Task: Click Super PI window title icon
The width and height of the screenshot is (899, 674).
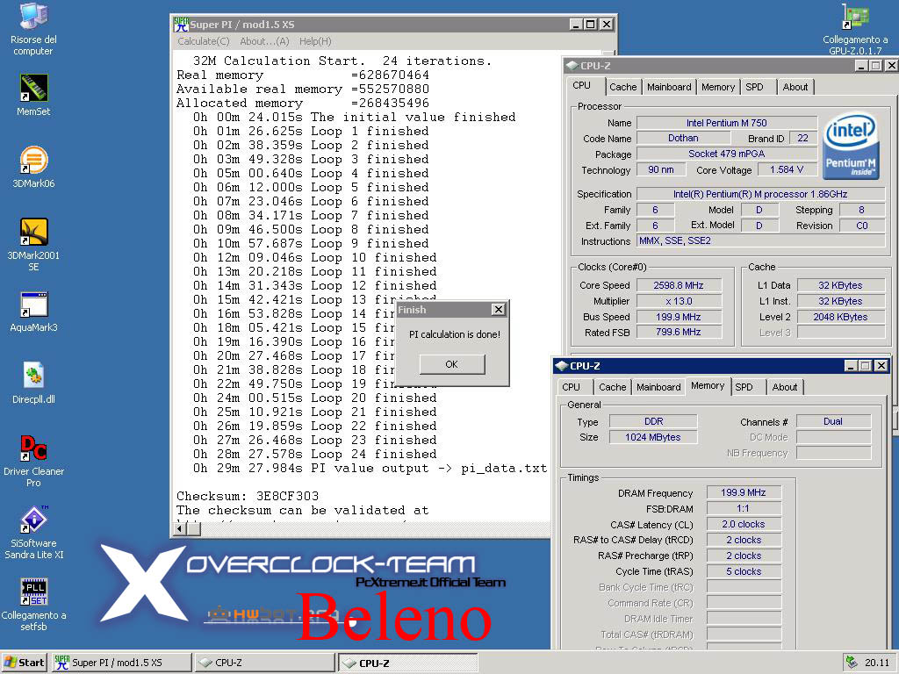Action: tap(181, 24)
